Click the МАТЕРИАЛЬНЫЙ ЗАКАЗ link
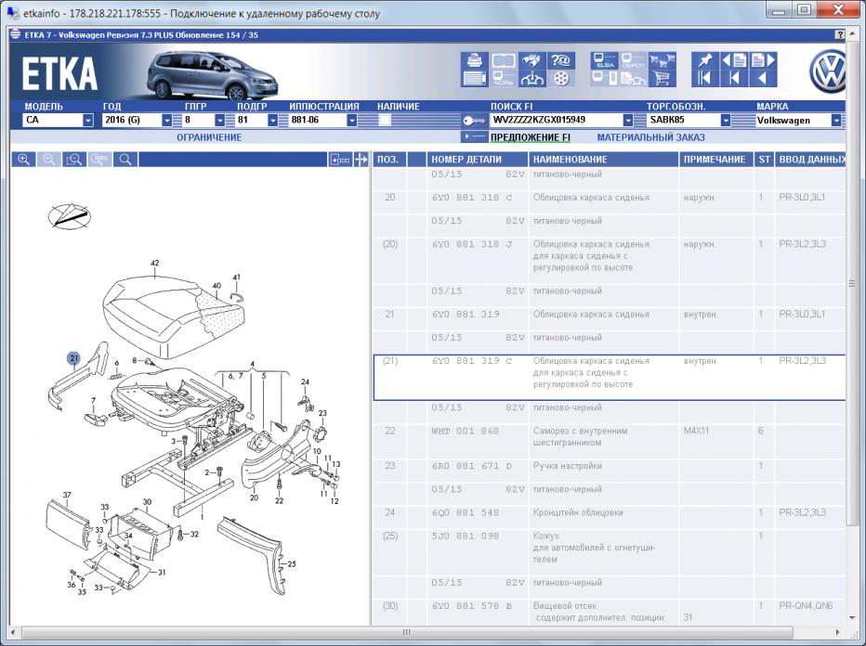Viewport: 866px width, 646px height. point(650,137)
